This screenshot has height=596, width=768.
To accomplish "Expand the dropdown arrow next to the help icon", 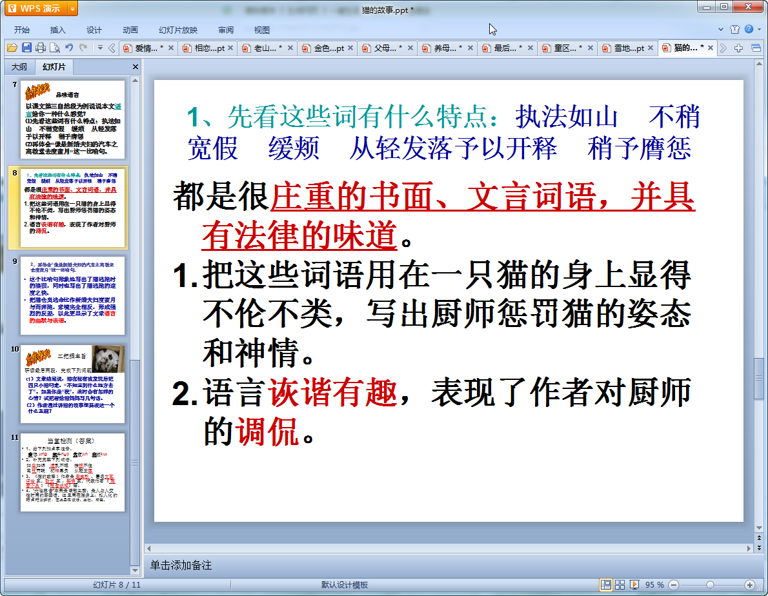I will pyautogui.click(x=759, y=30).
